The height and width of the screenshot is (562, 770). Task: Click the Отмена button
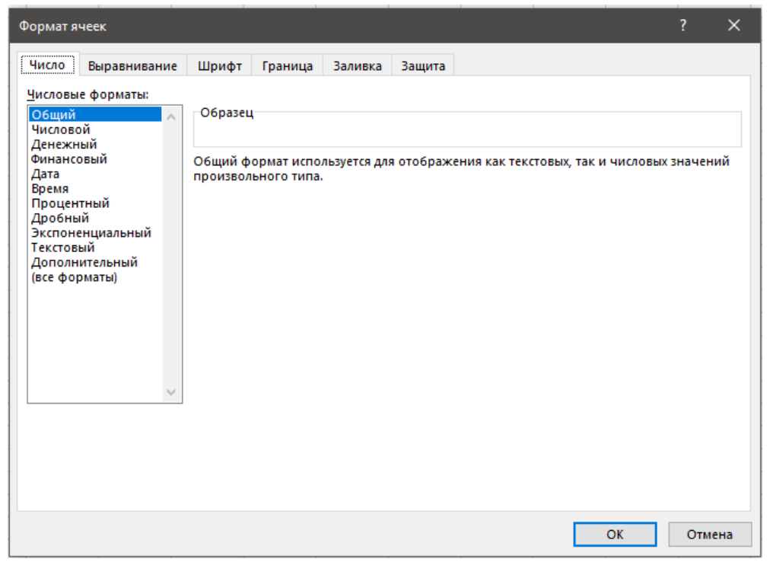pos(709,535)
